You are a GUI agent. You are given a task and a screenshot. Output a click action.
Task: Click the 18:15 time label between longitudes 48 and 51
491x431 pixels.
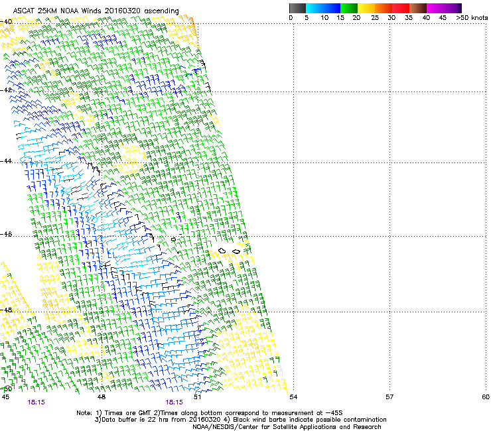point(174,402)
